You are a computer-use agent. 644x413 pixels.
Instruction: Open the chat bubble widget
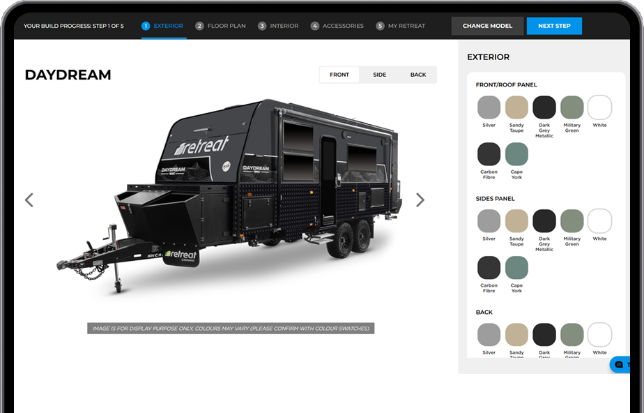pyautogui.click(x=620, y=364)
